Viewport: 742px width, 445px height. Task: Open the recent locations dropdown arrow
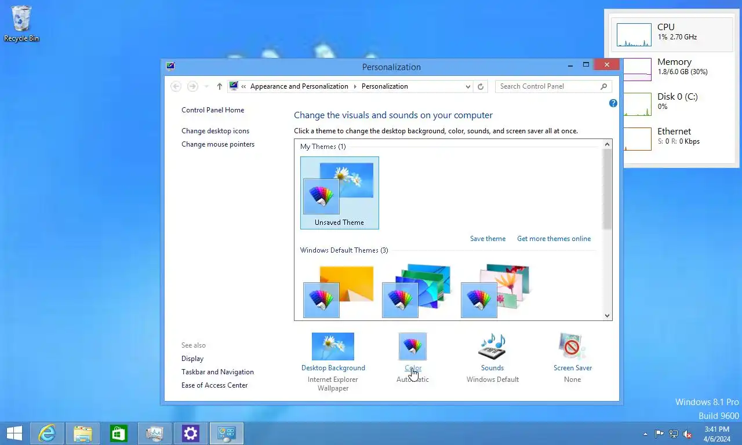206,86
